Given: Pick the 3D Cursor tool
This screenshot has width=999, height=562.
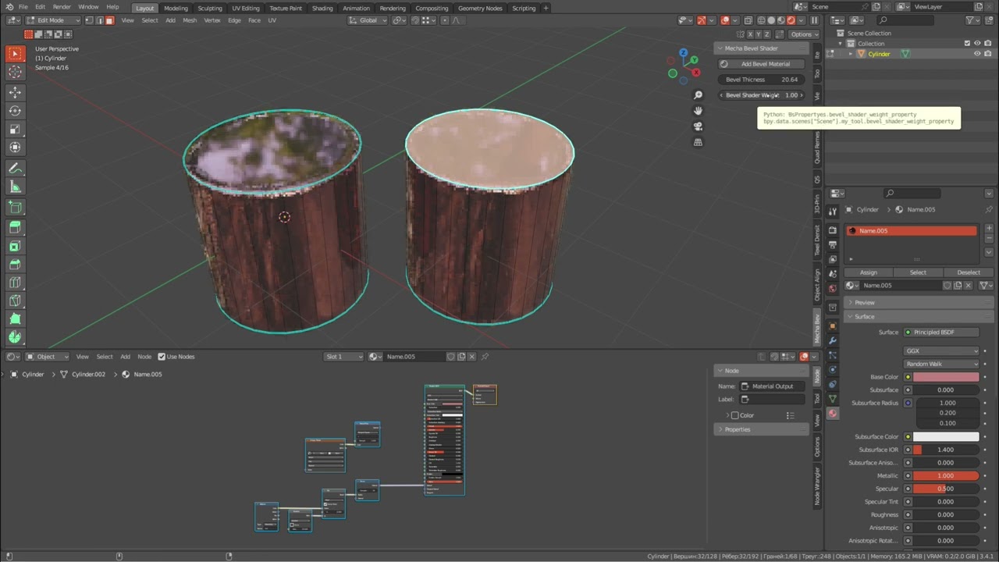Looking at the screenshot, I should click(15, 73).
